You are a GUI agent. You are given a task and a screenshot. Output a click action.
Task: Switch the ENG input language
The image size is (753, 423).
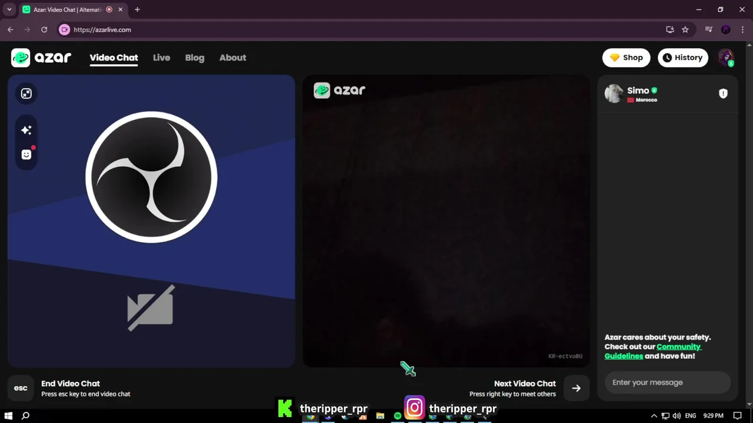691,416
